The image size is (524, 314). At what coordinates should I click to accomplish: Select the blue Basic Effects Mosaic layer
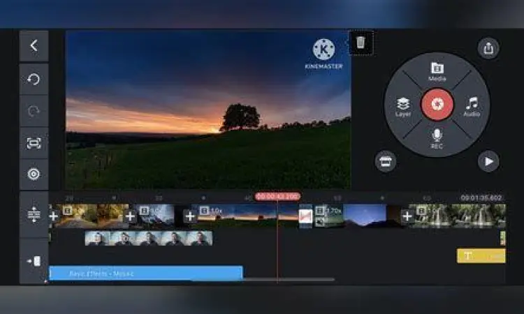tap(146, 273)
